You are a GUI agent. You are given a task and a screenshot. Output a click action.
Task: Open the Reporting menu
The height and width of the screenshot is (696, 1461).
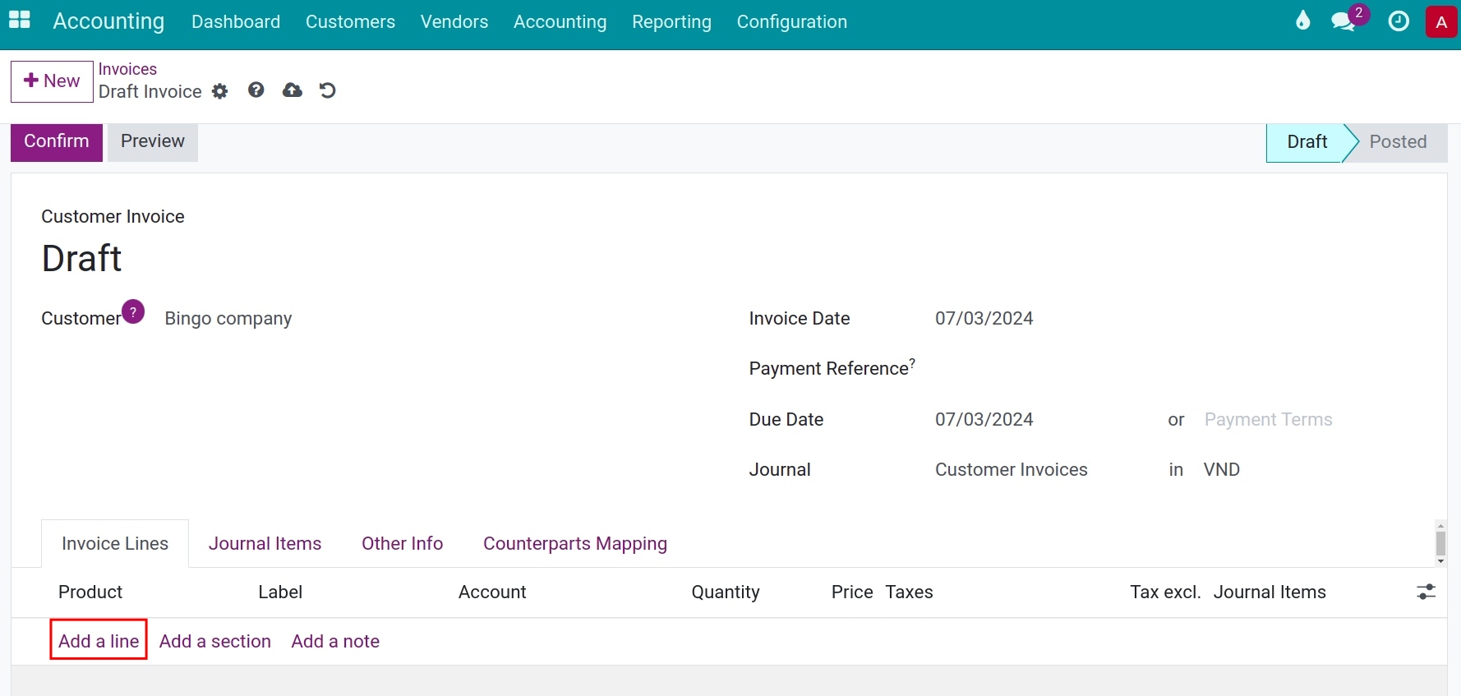(671, 21)
